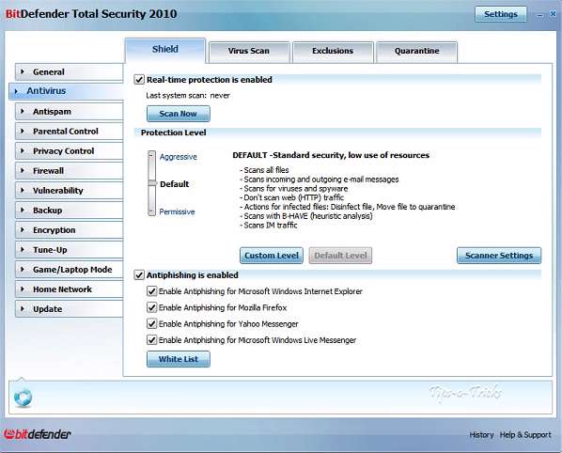Open Scanner Settings
This screenshot has width=562, height=453.
pyautogui.click(x=499, y=256)
